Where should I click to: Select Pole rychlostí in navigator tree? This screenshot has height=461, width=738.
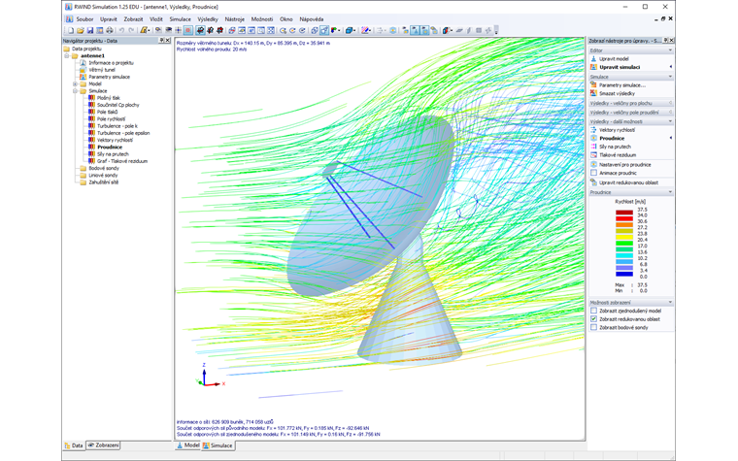[x=111, y=119]
